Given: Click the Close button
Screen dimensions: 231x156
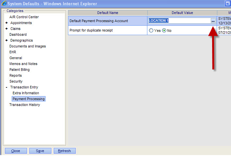Looking at the screenshot, I should 16,151.
